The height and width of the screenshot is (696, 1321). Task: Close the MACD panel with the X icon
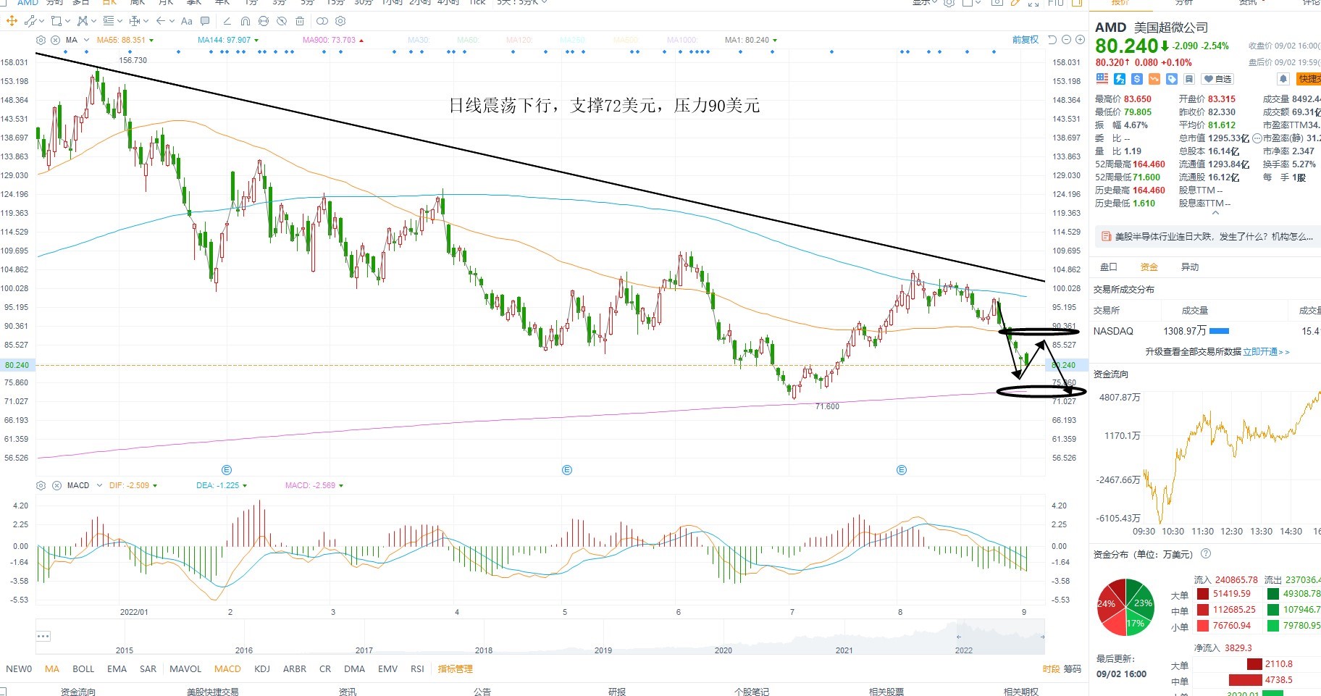(x=55, y=485)
